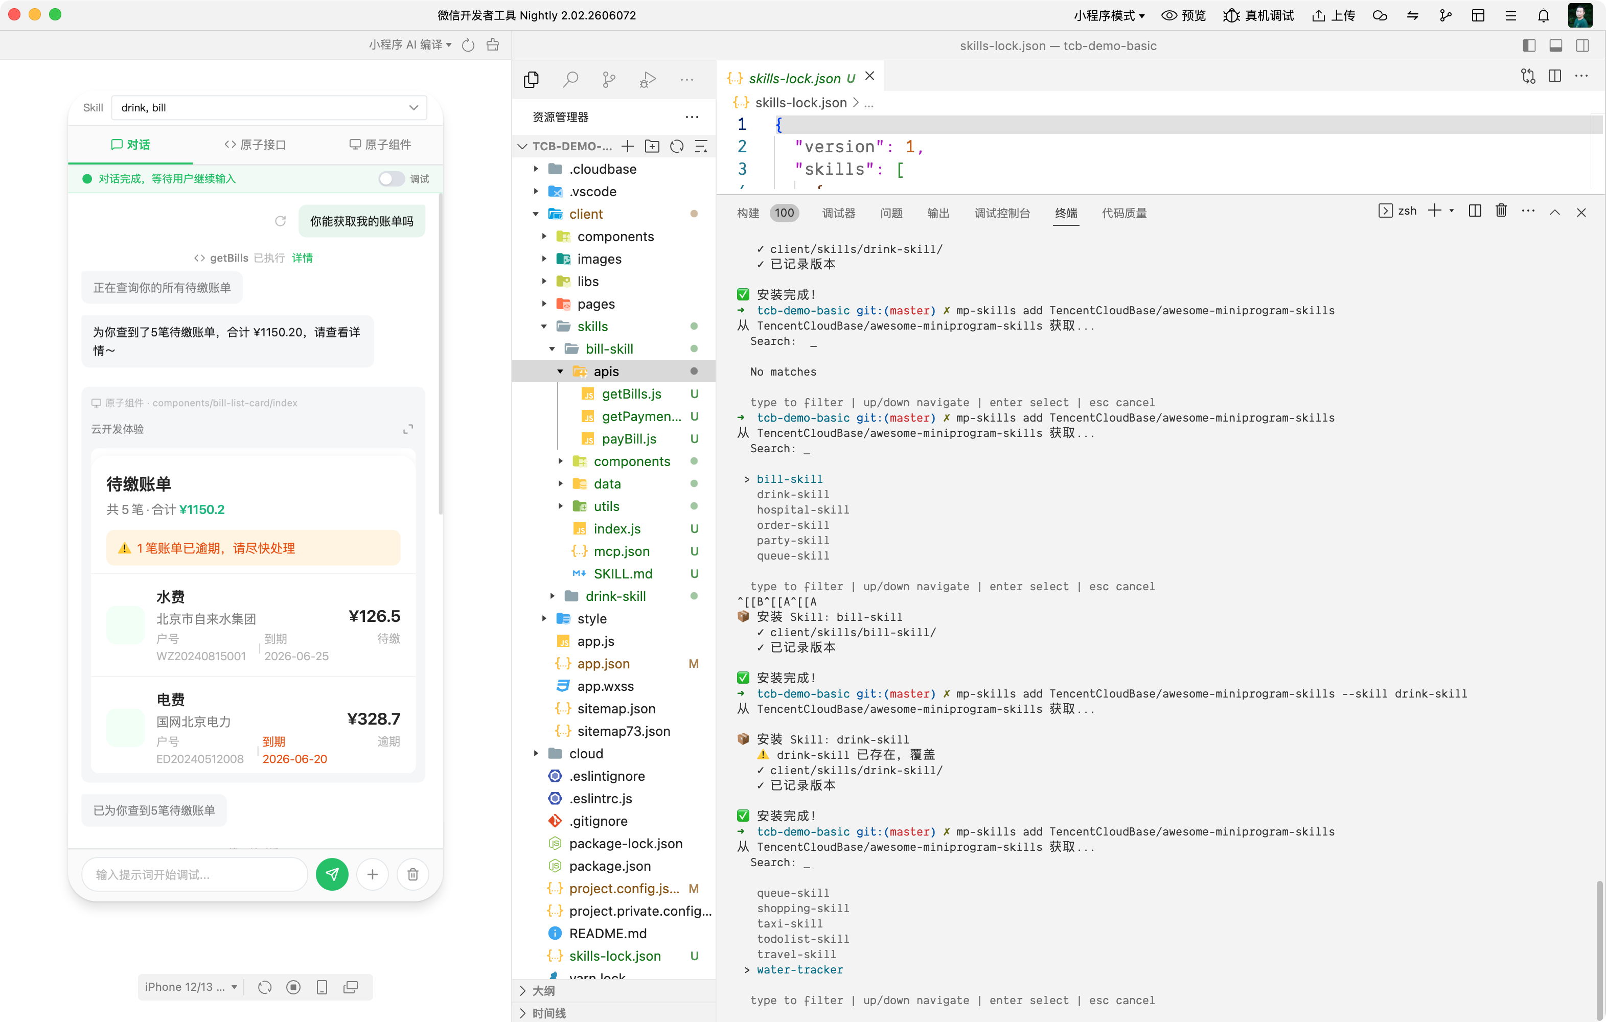Open changes compare icon in editor toolbar
The width and height of the screenshot is (1606, 1022).
(1528, 76)
